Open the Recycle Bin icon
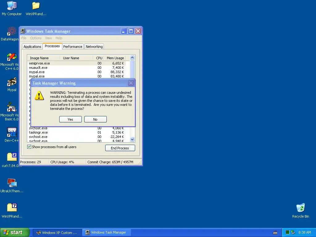 pyautogui.click(x=301, y=210)
